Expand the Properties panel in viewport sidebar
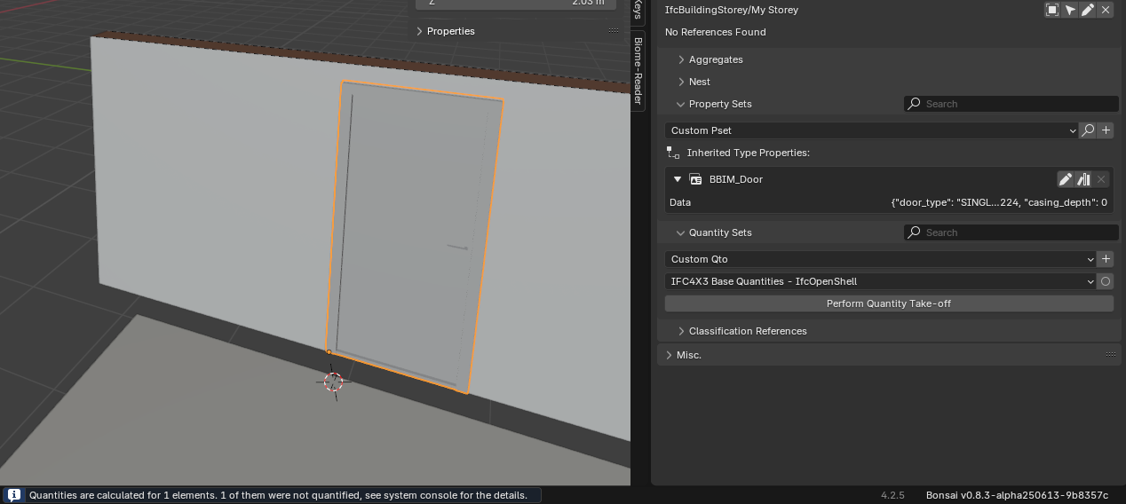This screenshot has height=504, width=1126. tap(419, 31)
